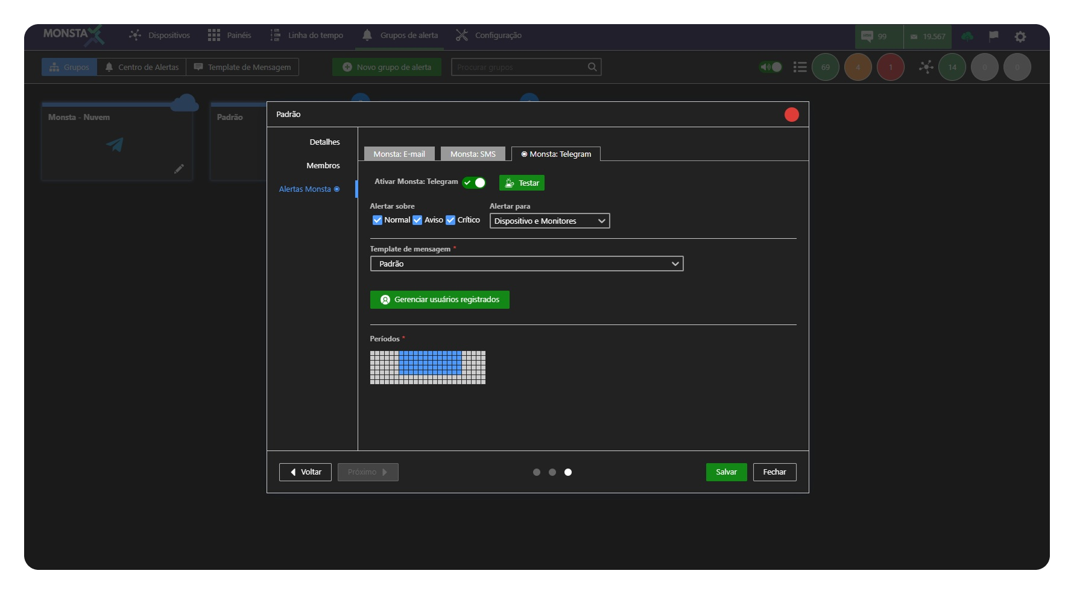Click the network nodes icon
This screenshot has width=1074, height=594.
926,67
